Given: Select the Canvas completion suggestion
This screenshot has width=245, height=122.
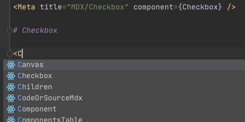Looking at the screenshot, I should [31, 65].
